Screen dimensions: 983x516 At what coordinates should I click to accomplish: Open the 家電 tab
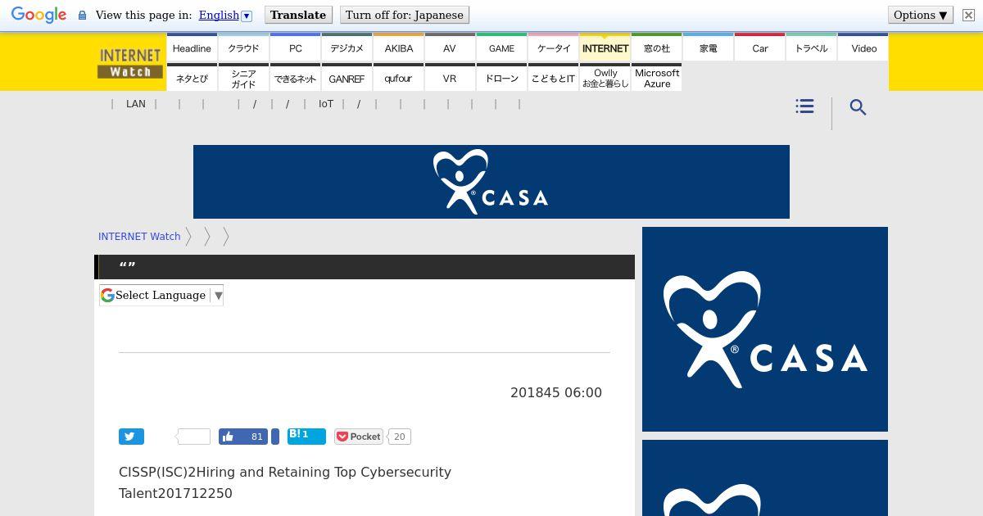[x=709, y=48]
